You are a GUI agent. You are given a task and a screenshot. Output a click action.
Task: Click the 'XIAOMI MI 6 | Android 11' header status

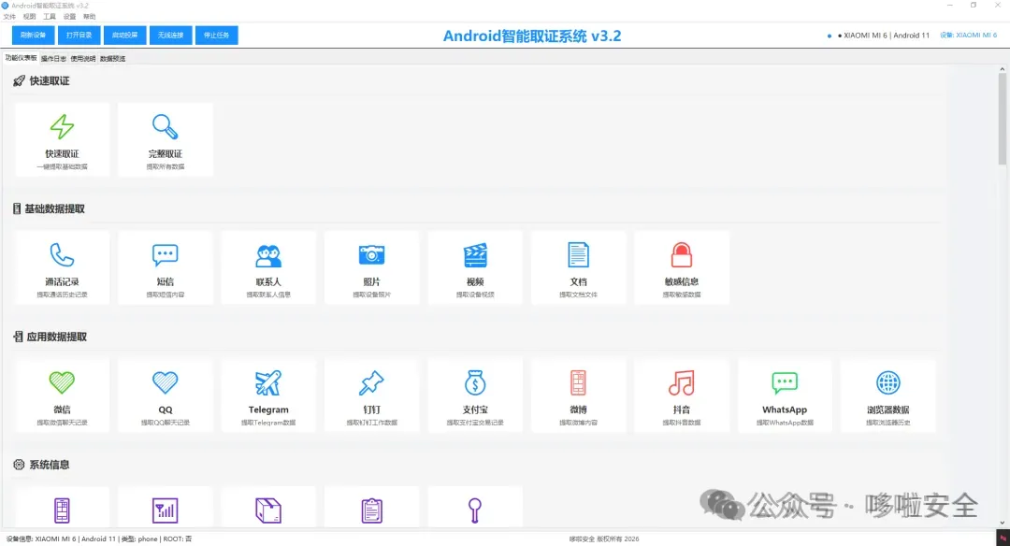click(x=887, y=36)
